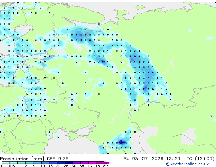This screenshot has height=167, width=216.
Task: Click the "45" legend label
Action: point(97,166)
